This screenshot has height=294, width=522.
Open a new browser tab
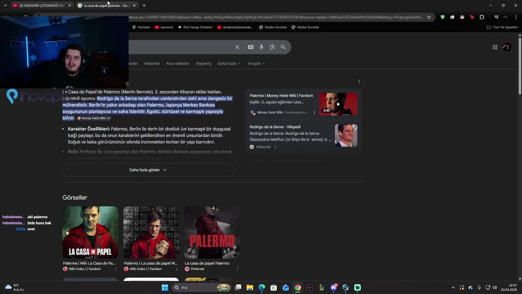(x=144, y=5)
